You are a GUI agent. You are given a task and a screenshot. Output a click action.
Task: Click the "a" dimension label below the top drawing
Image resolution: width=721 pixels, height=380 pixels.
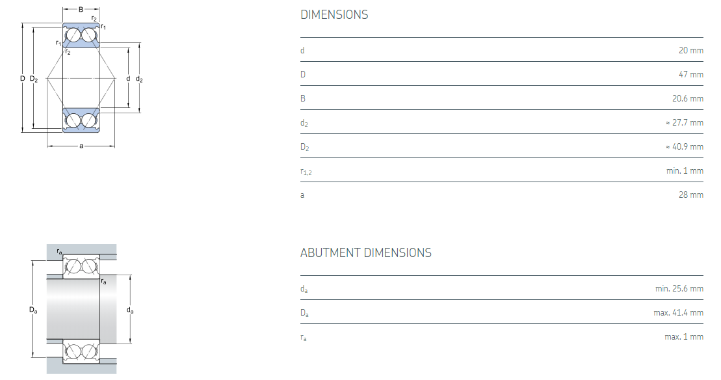coord(81,146)
